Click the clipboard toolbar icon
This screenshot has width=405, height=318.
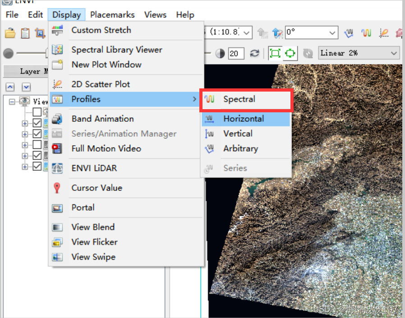coord(25,33)
